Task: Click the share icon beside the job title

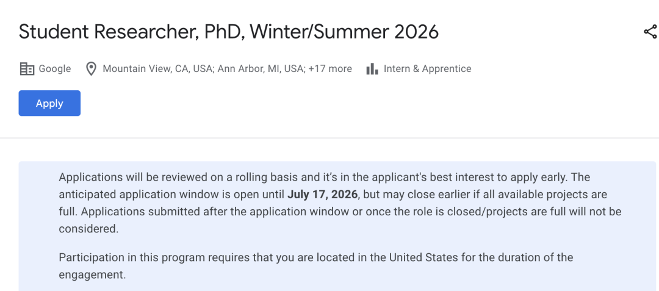Action: 650,32
